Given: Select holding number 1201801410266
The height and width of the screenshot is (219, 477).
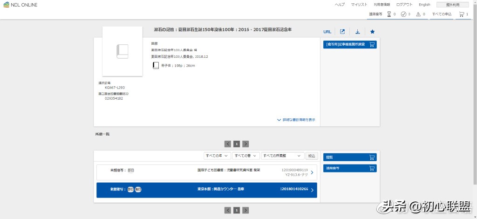Looking at the screenshot, I should [x=294, y=189].
